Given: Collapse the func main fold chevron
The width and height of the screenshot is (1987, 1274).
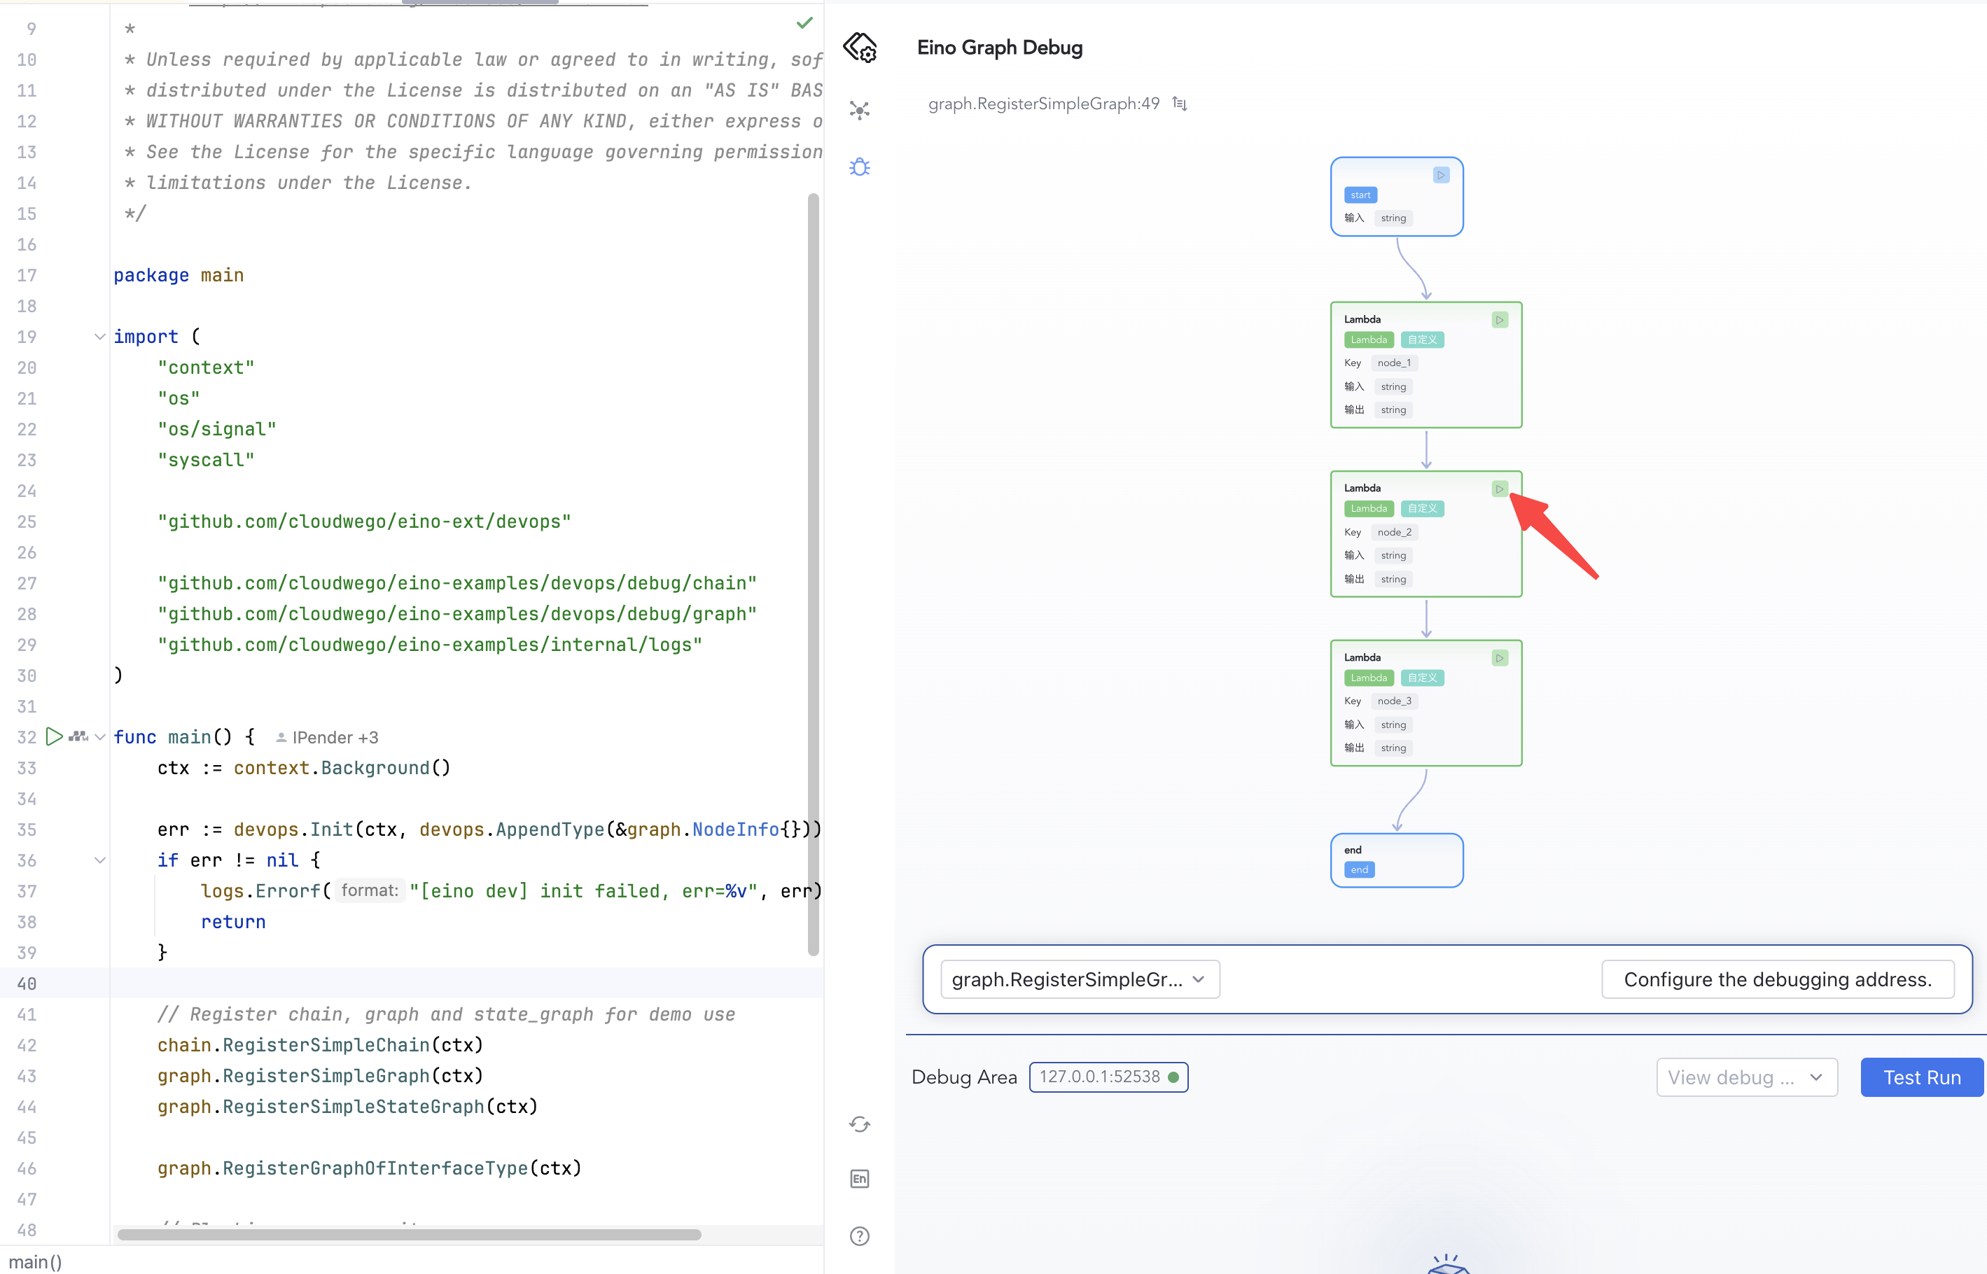Looking at the screenshot, I should [x=99, y=736].
